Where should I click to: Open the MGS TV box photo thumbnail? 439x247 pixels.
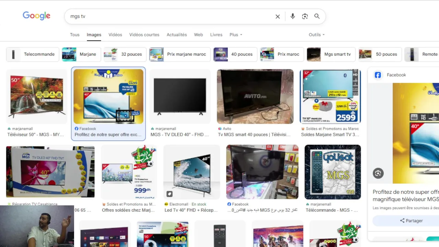coord(50,172)
